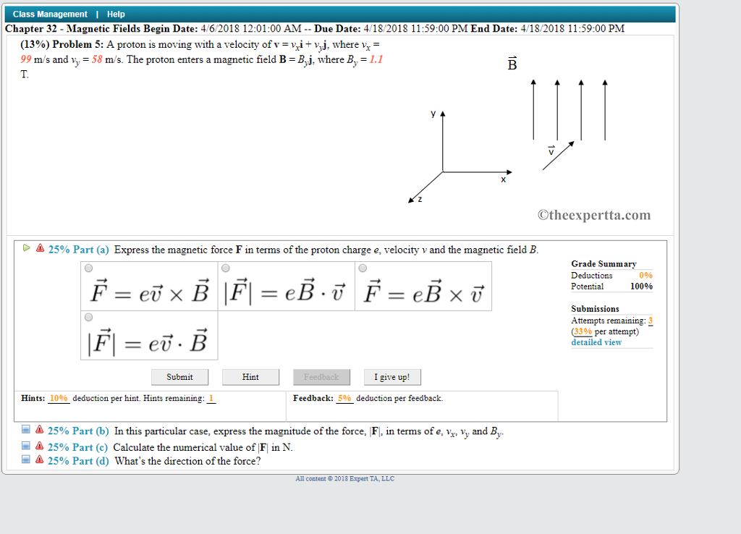The image size is (741, 534).
Task: Click the green play arrow beside Part (a)
Action: pos(26,248)
